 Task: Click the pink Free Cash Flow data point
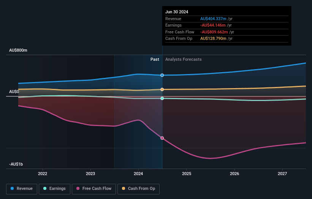coord(162,138)
